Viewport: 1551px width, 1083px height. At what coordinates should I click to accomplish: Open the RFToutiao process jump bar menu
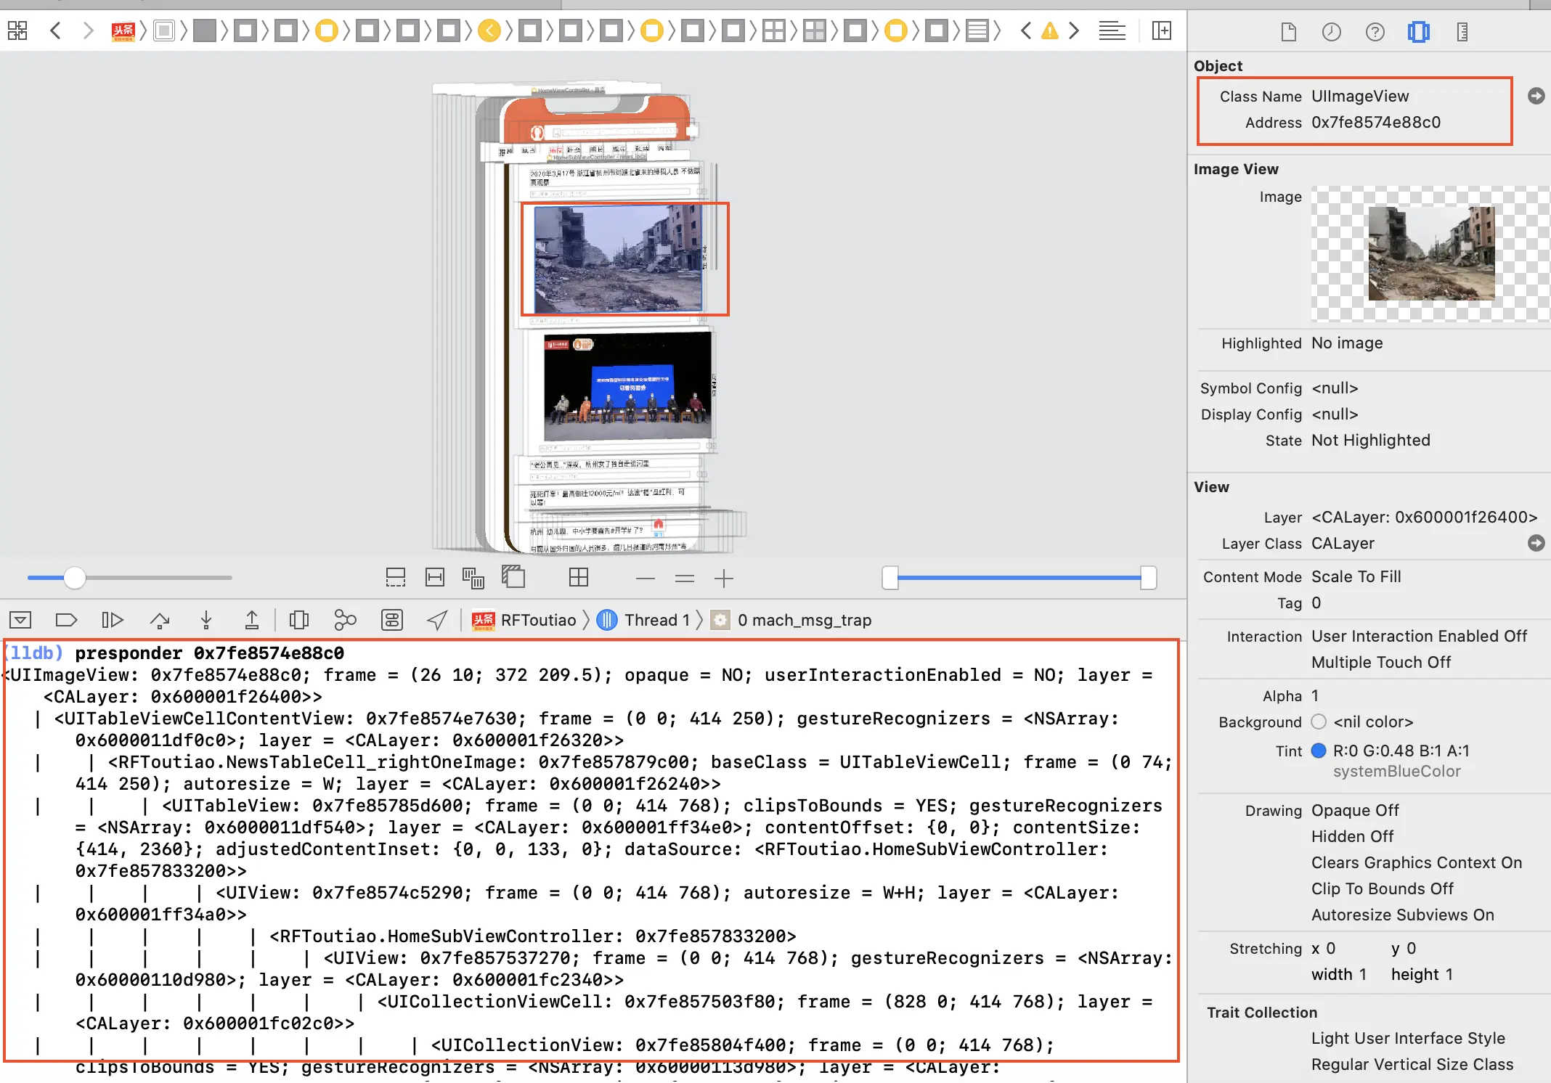tap(537, 620)
